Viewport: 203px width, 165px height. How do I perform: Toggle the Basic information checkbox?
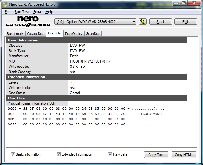pyautogui.click(x=13, y=154)
